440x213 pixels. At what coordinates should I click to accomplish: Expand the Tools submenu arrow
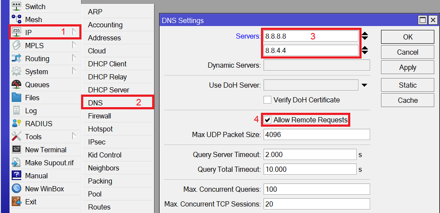(74, 136)
